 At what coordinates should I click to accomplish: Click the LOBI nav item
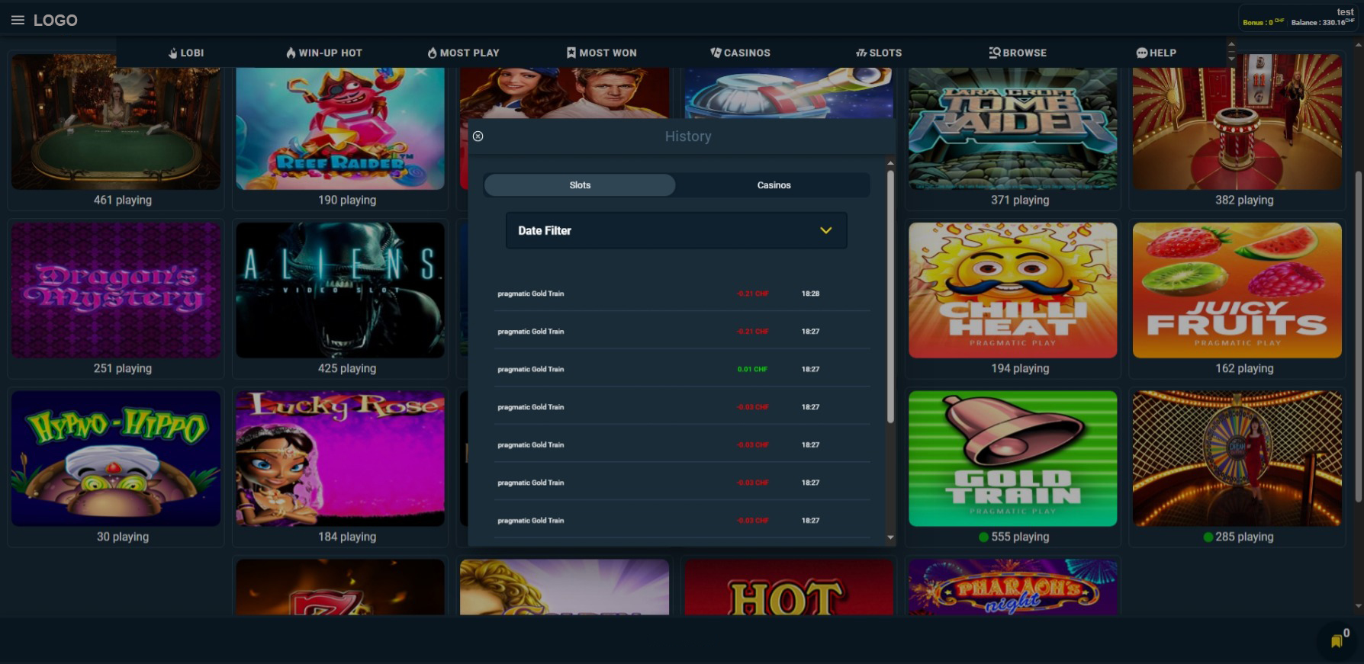(x=186, y=53)
